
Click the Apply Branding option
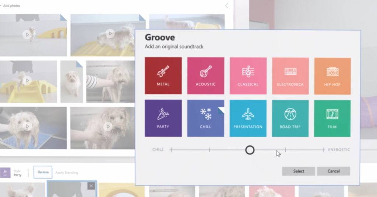click(67, 172)
